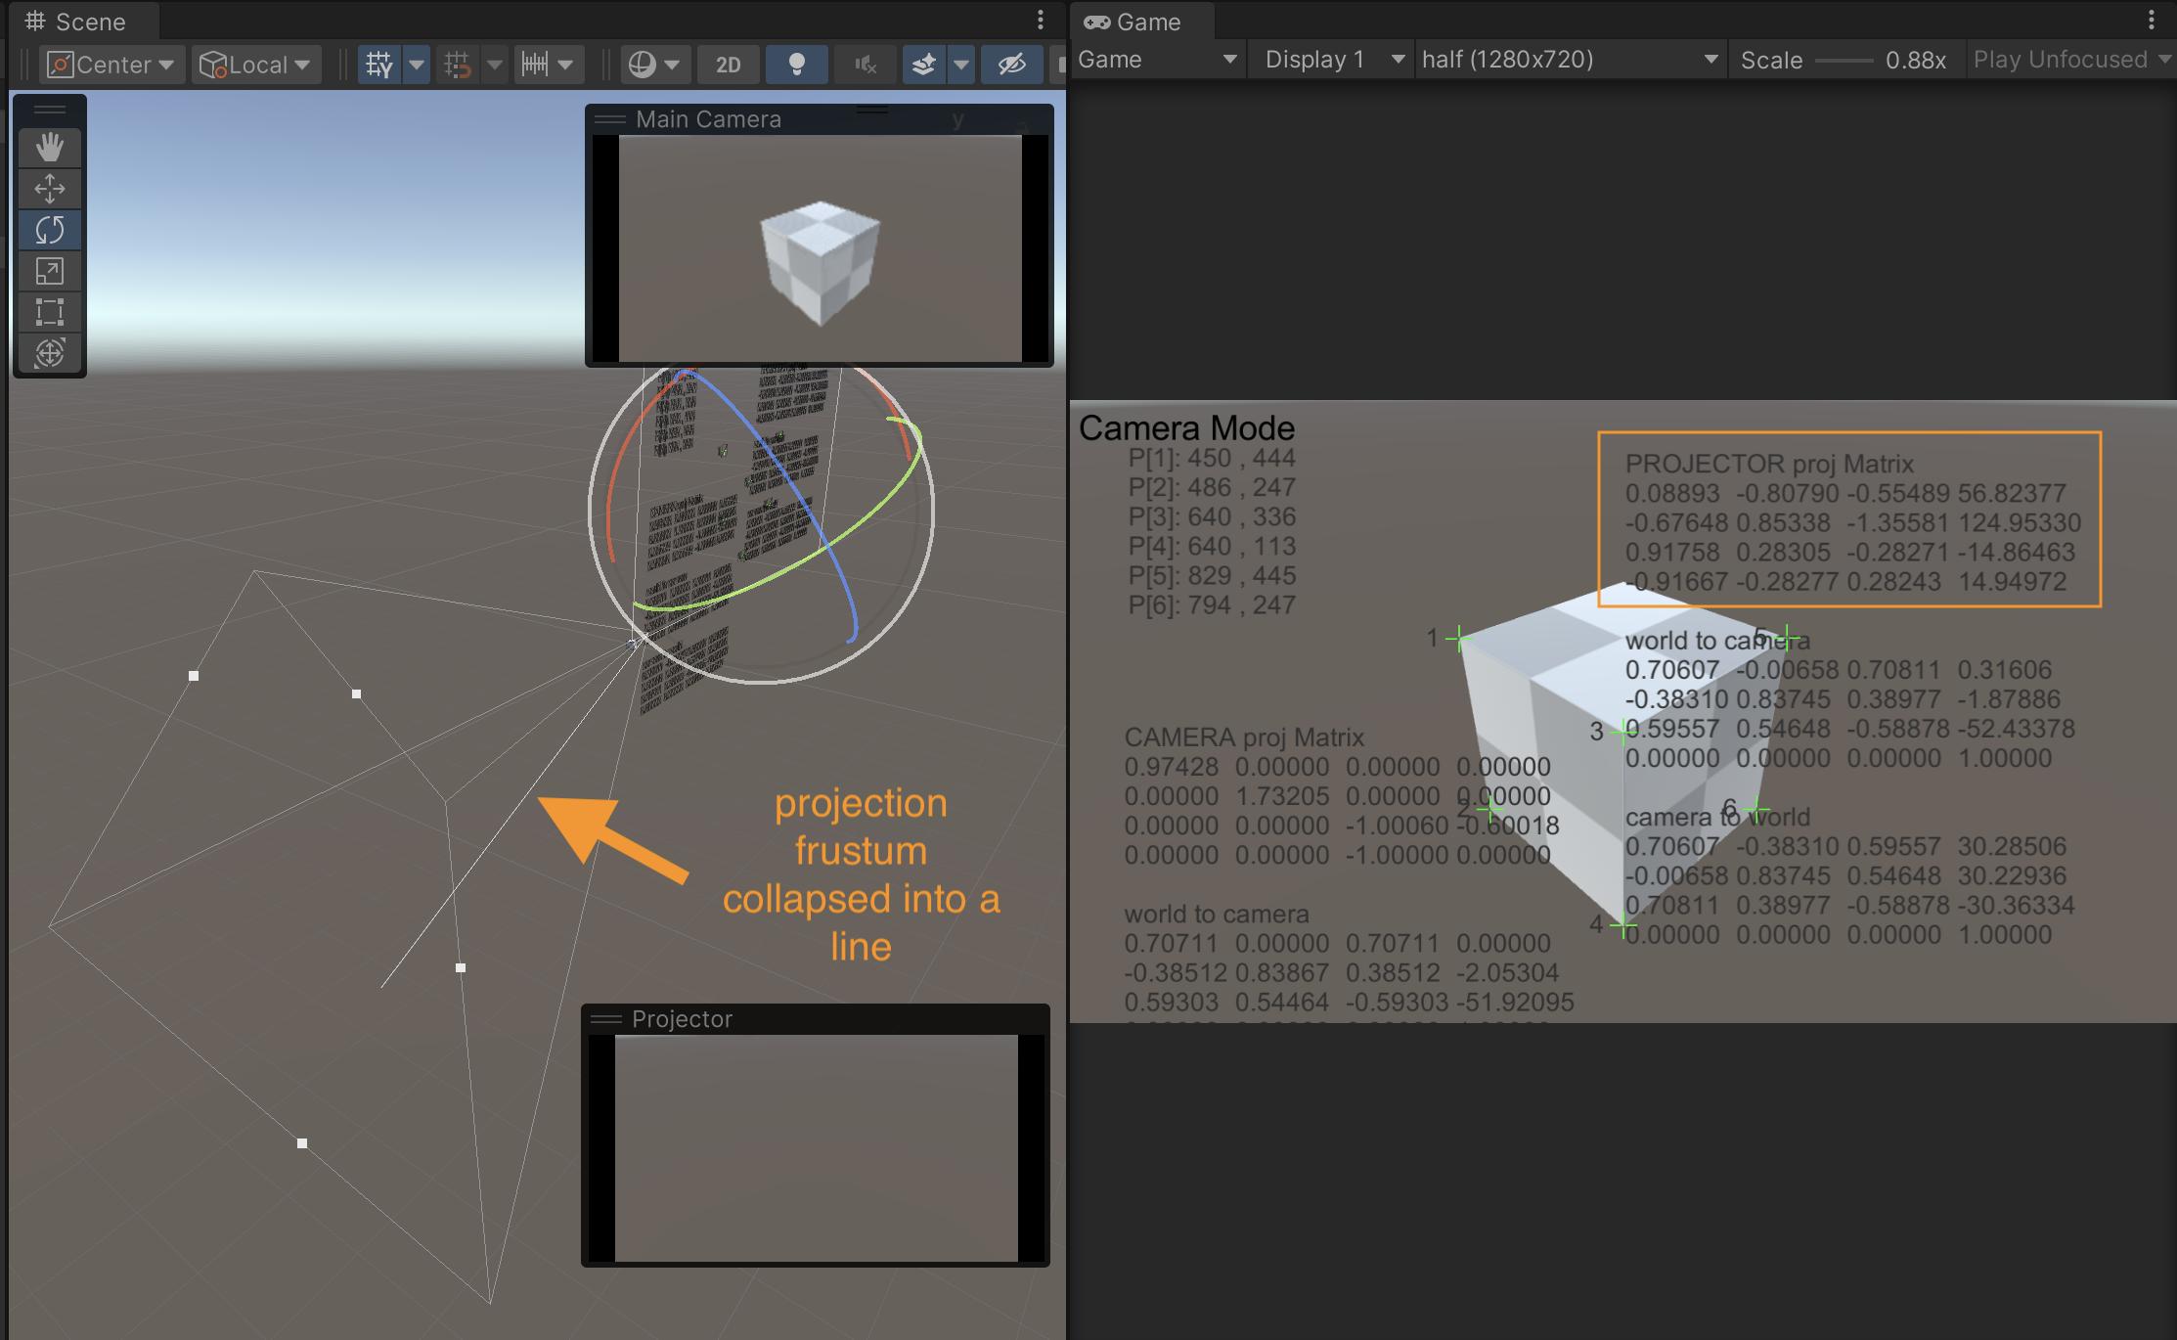Open the Game tab options menu
Viewport: 2177px width, 1340px height.
(2151, 21)
